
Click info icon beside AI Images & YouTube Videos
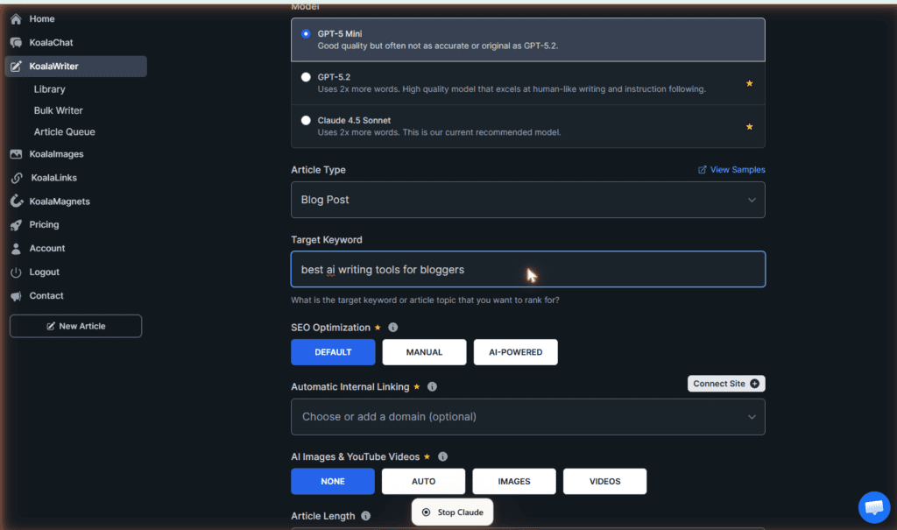pos(442,456)
